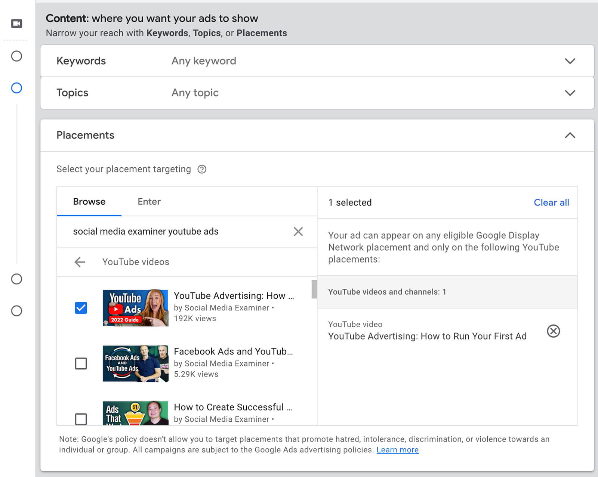Collapse the Placements section
This screenshot has width=598, height=477.
point(570,135)
